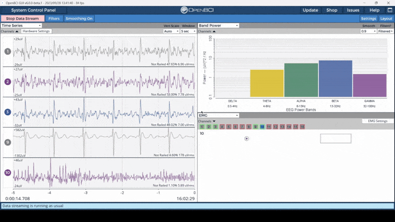The image size is (395, 222).
Task: Open the Layout menu
Action: click(386, 19)
